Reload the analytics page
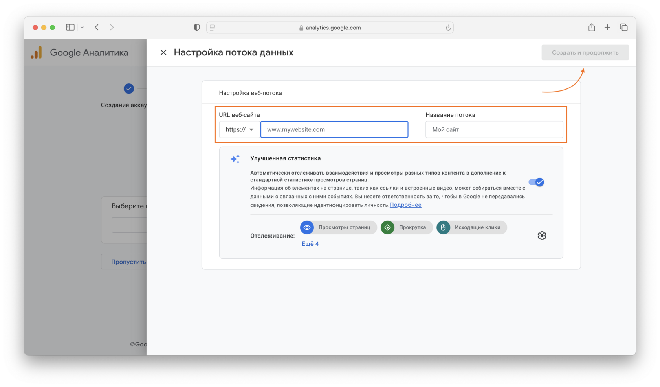This screenshot has width=660, height=387. (x=448, y=28)
